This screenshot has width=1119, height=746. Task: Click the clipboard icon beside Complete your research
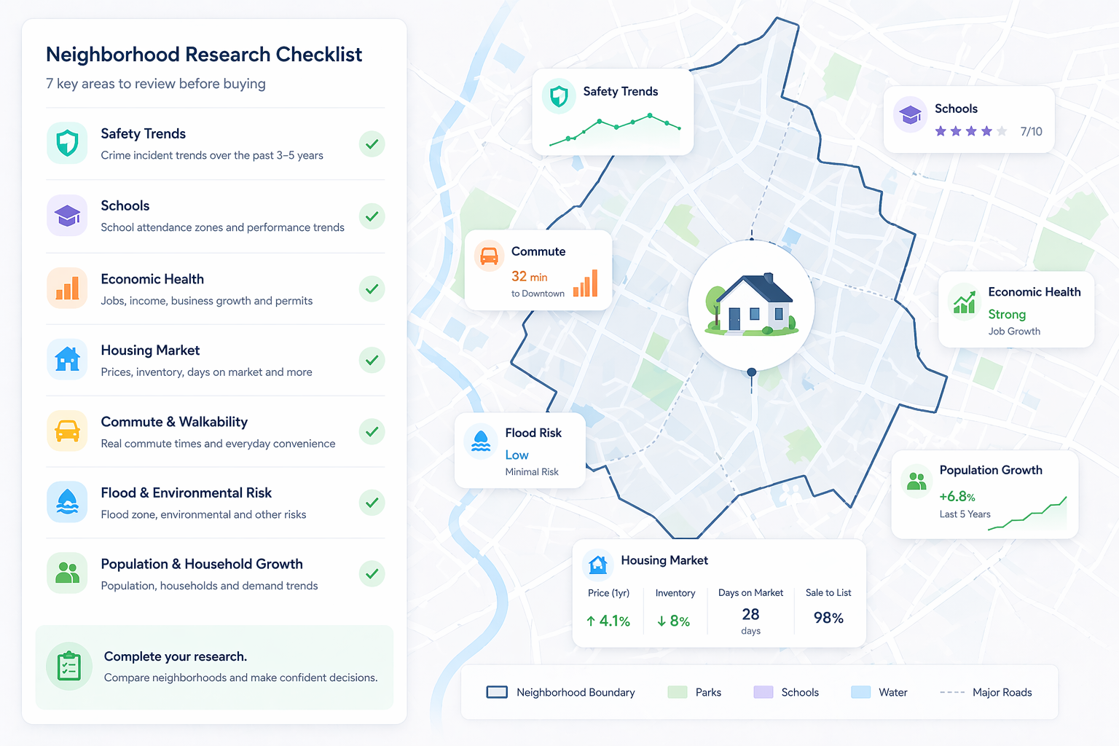point(69,666)
